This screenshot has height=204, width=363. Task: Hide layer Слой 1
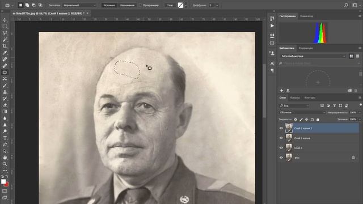coord(281,148)
